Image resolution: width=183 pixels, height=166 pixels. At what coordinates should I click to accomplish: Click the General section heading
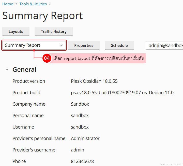tap(24, 70)
